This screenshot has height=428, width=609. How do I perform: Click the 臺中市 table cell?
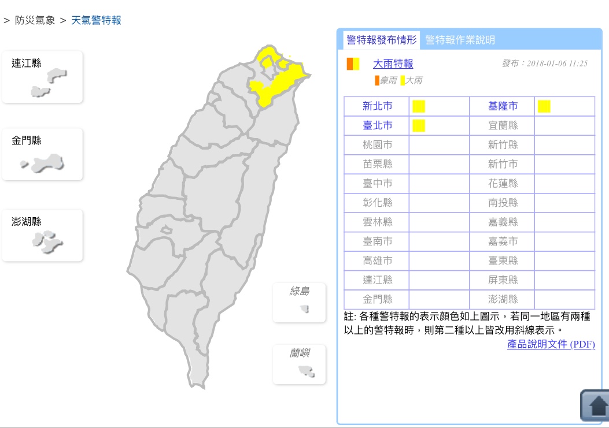[377, 184]
